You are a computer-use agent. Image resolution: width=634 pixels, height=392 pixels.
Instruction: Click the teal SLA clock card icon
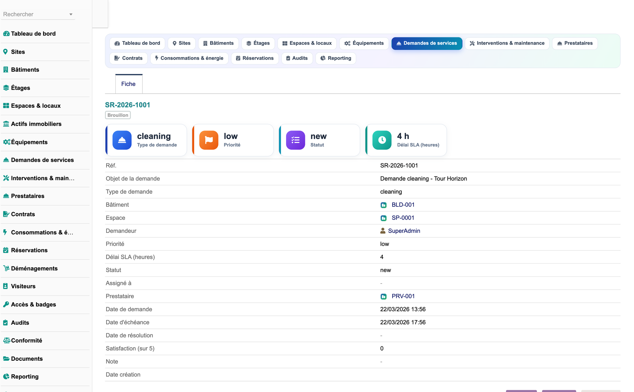coord(382,140)
